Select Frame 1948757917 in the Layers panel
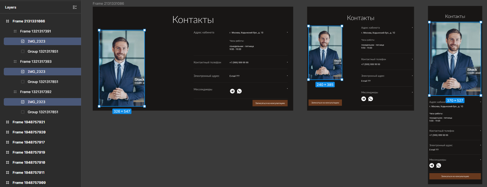The height and width of the screenshot is (187, 487). point(28,142)
